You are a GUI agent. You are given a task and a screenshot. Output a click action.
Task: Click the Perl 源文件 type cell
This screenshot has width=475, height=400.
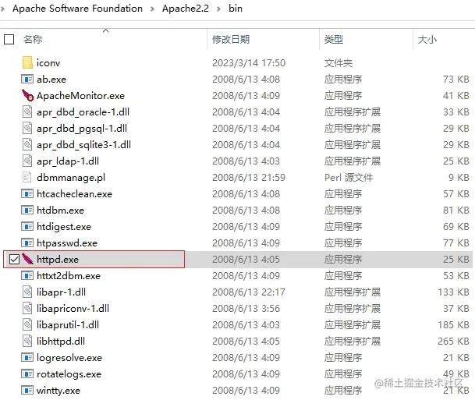click(x=349, y=178)
